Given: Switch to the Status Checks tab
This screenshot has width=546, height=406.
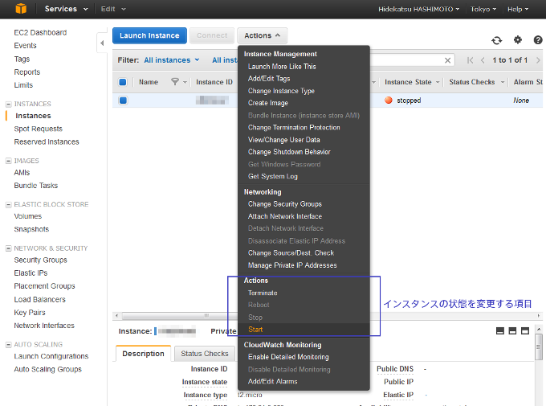Looking at the screenshot, I should click(205, 354).
